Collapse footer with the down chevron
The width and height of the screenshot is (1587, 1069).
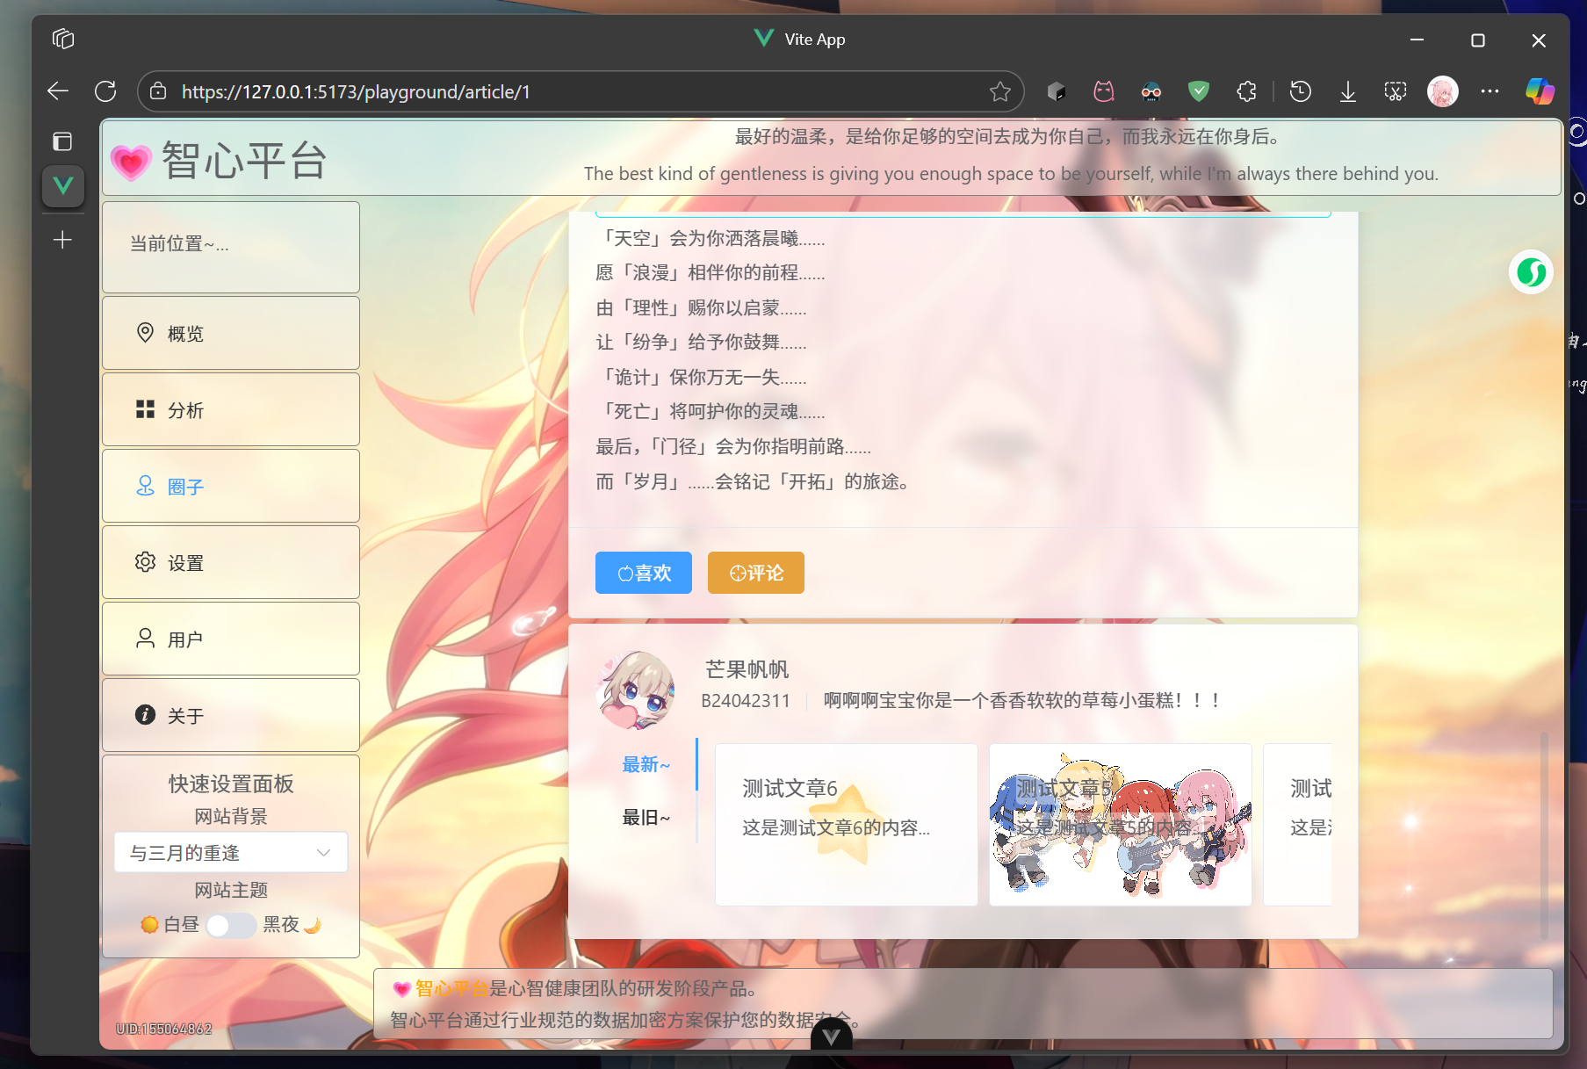(x=831, y=1037)
